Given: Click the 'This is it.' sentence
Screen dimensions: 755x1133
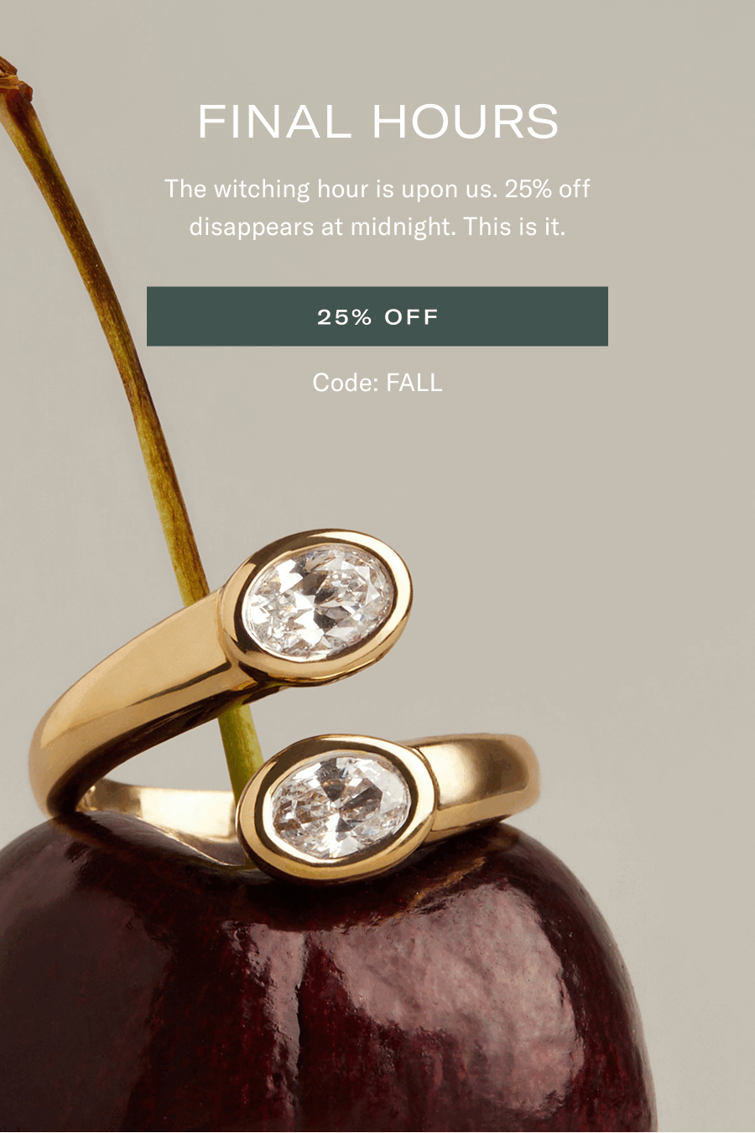Looking at the screenshot, I should point(514,227).
